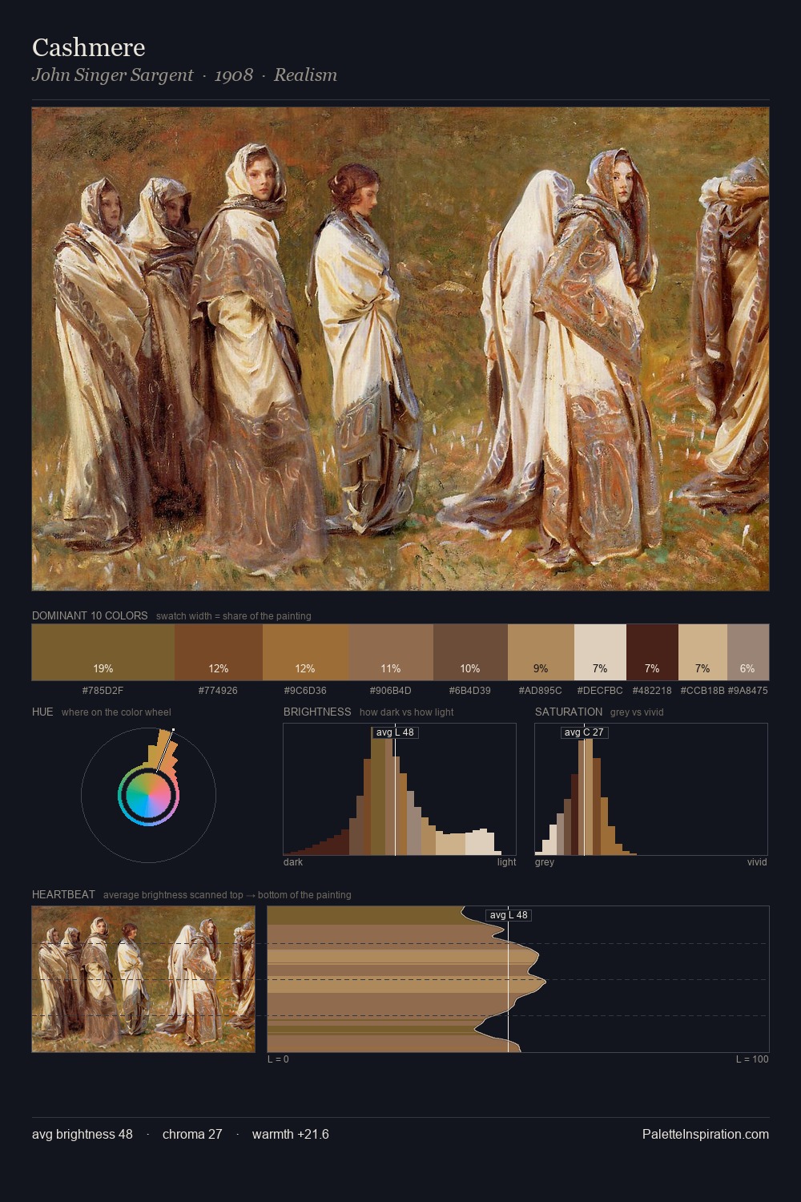Click the 19% color swatch #785D2F
Viewport: 801px width, 1202px height.
pyautogui.click(x=103, y=652)
